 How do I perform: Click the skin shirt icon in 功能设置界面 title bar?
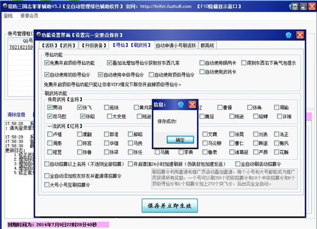(x=288, y=35)
